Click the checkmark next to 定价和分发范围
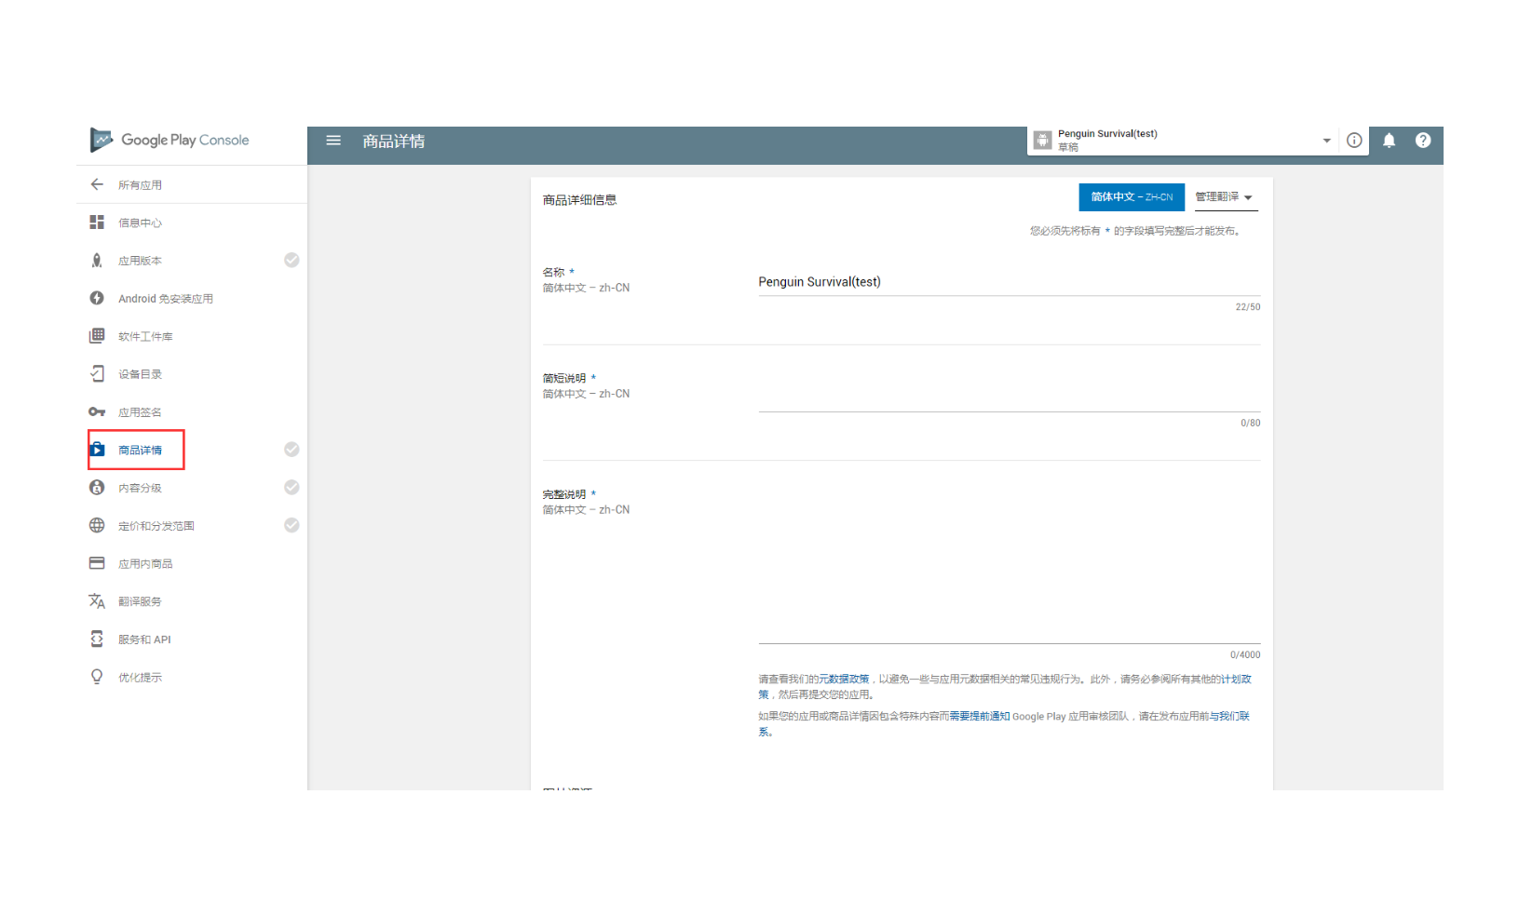 pyautogui.click(x=292, y=525)
